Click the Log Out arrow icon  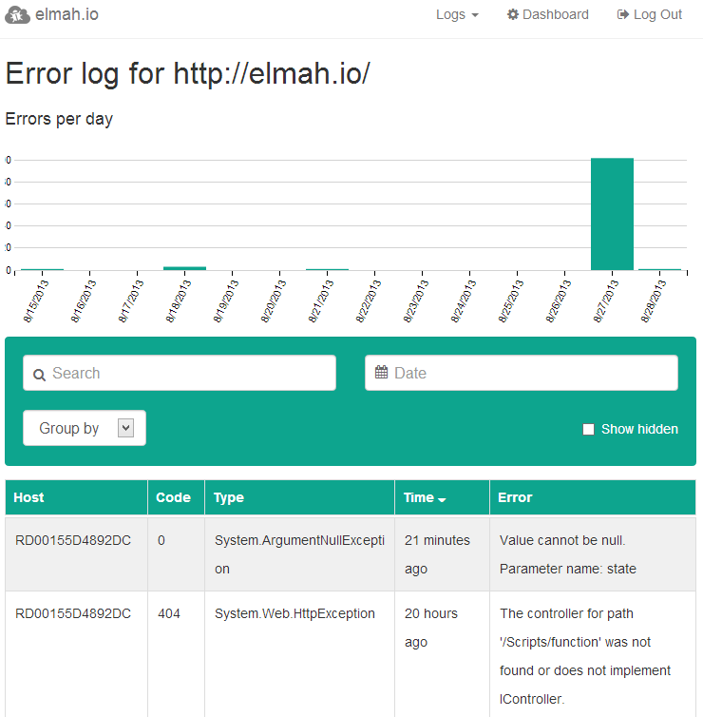pyautogui.click(x=622, y=14)
